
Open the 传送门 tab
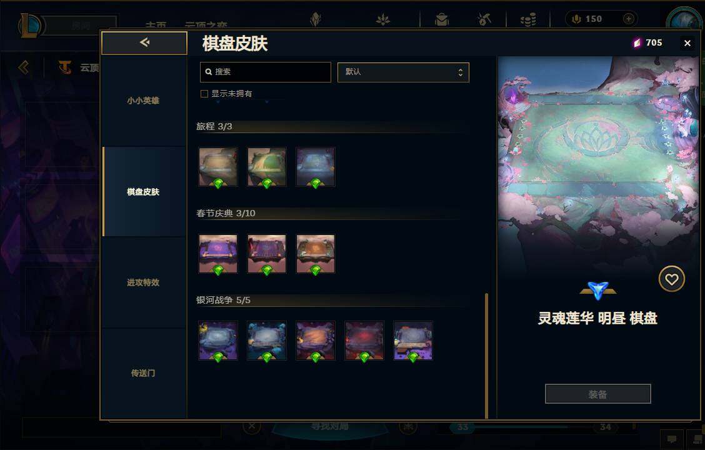[x=143, y=373]
